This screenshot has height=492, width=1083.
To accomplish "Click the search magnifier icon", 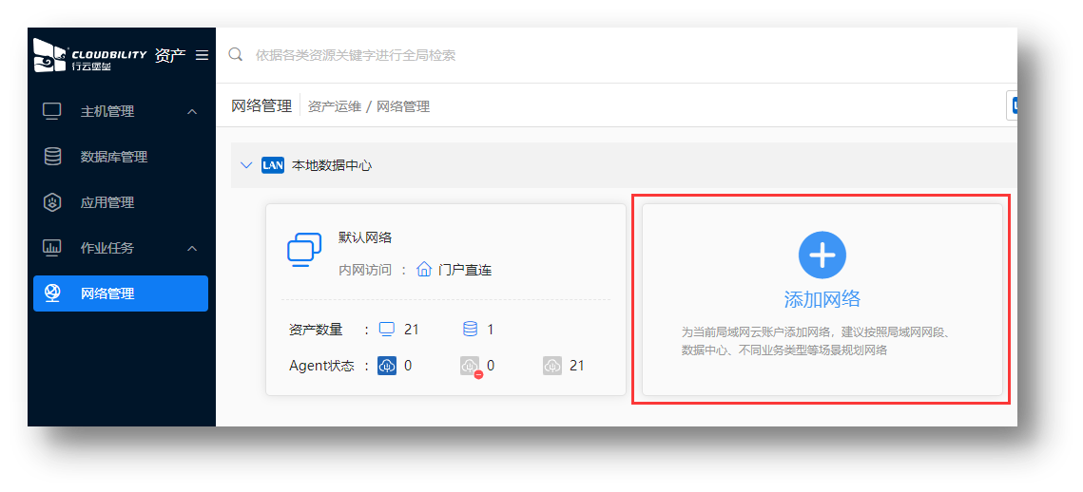I will [x=236, y=54].
